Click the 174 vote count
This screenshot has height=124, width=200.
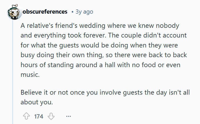click(38, 116)
